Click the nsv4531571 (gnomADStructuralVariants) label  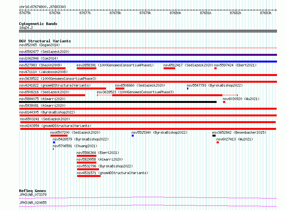(x=112, y=173)
